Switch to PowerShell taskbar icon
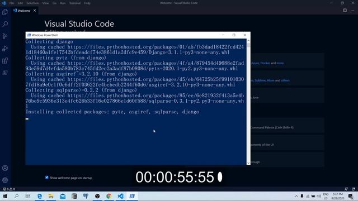This screenshot has height=201, width=358. pos(132,196)
